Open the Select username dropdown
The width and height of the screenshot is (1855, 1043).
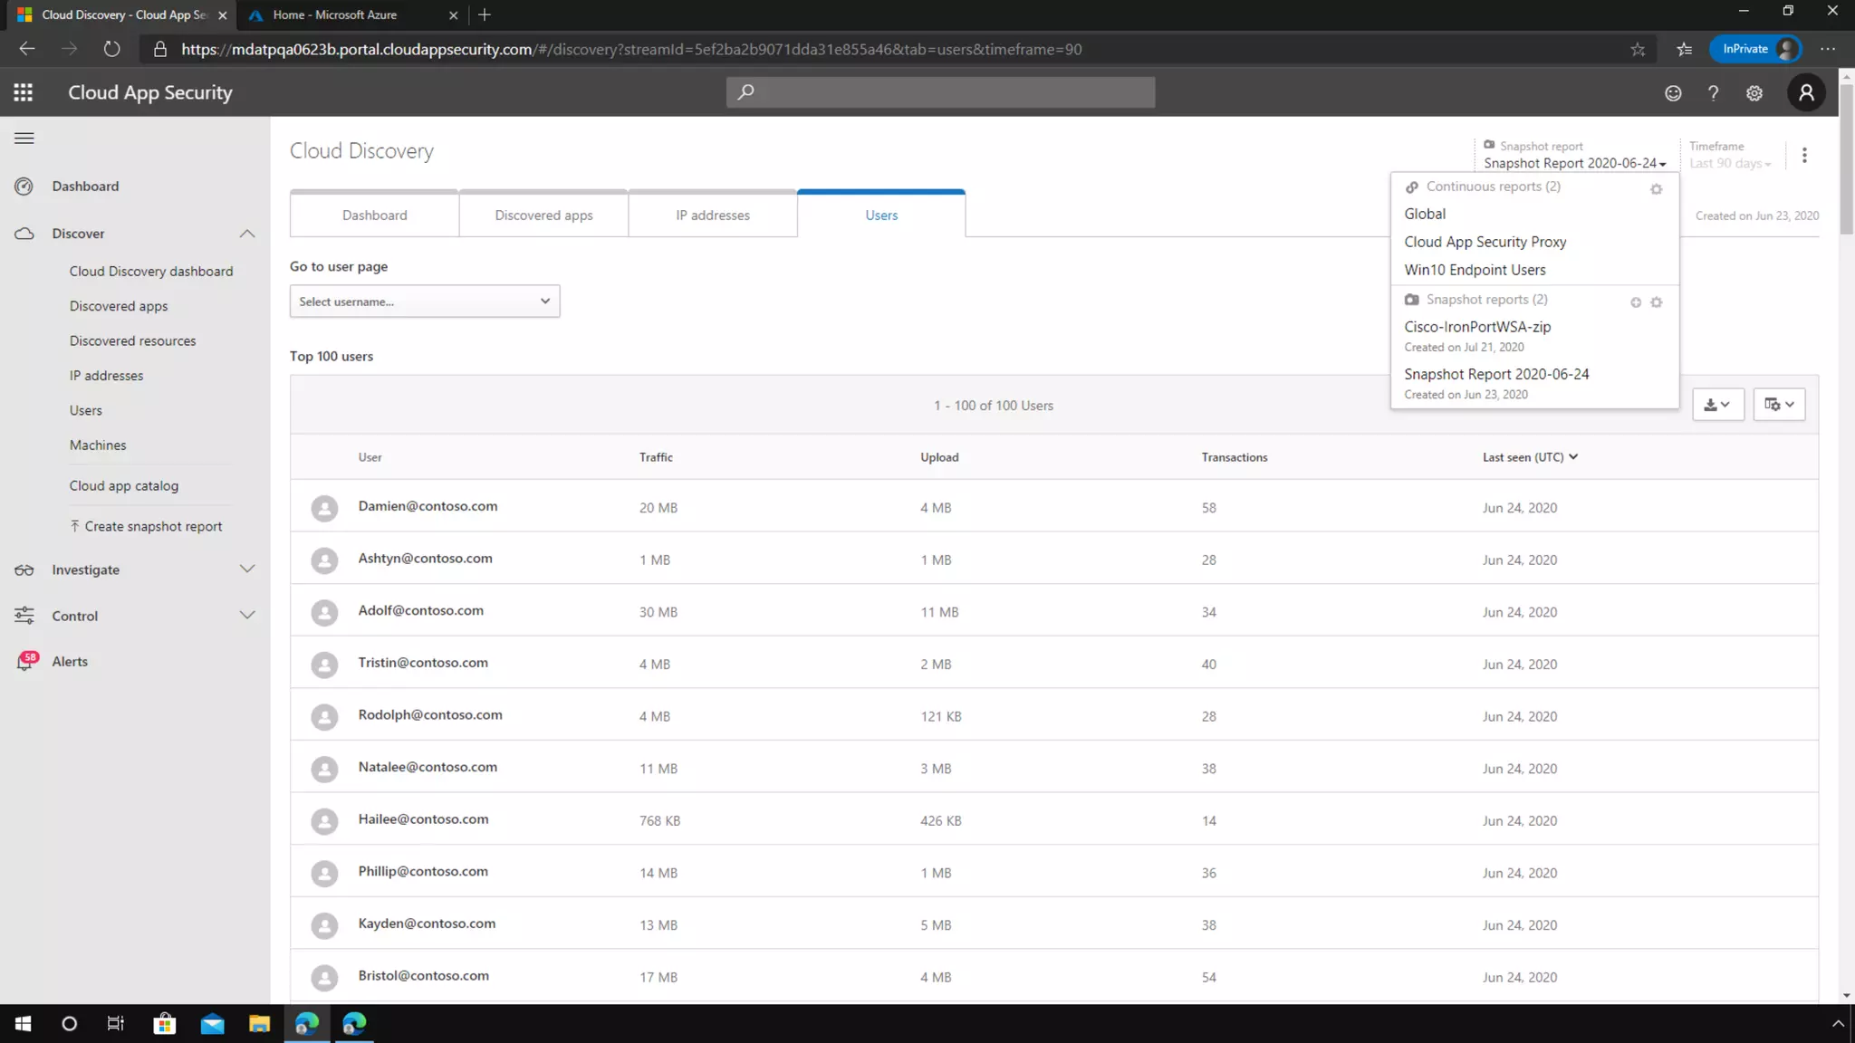pos(424,301)
